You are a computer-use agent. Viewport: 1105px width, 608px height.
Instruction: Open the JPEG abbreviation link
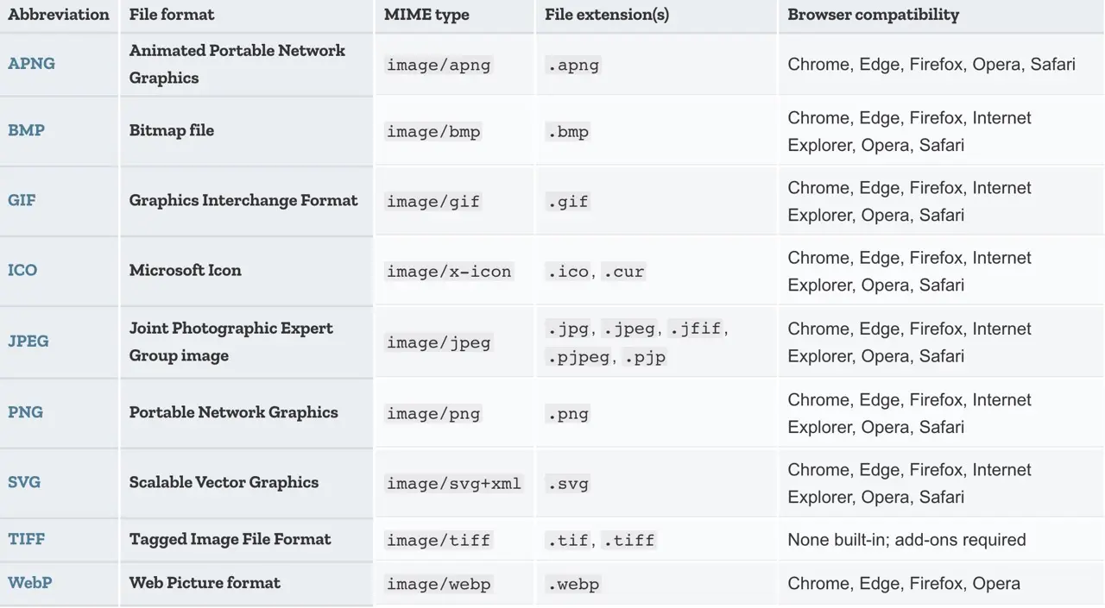[28, 341]
